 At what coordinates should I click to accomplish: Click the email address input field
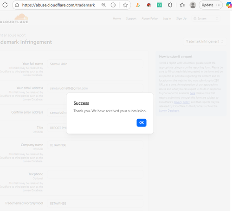point(95,88)
